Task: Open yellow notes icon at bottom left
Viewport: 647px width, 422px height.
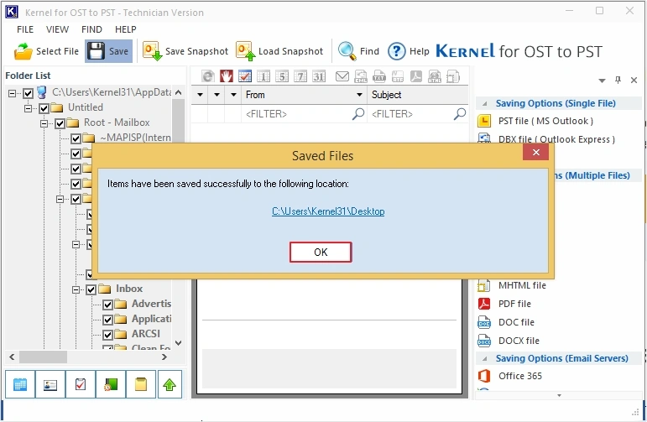Action: tap(140, 384)
